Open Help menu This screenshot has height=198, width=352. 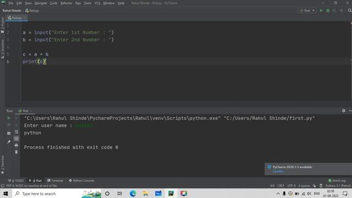click(121, 3)
